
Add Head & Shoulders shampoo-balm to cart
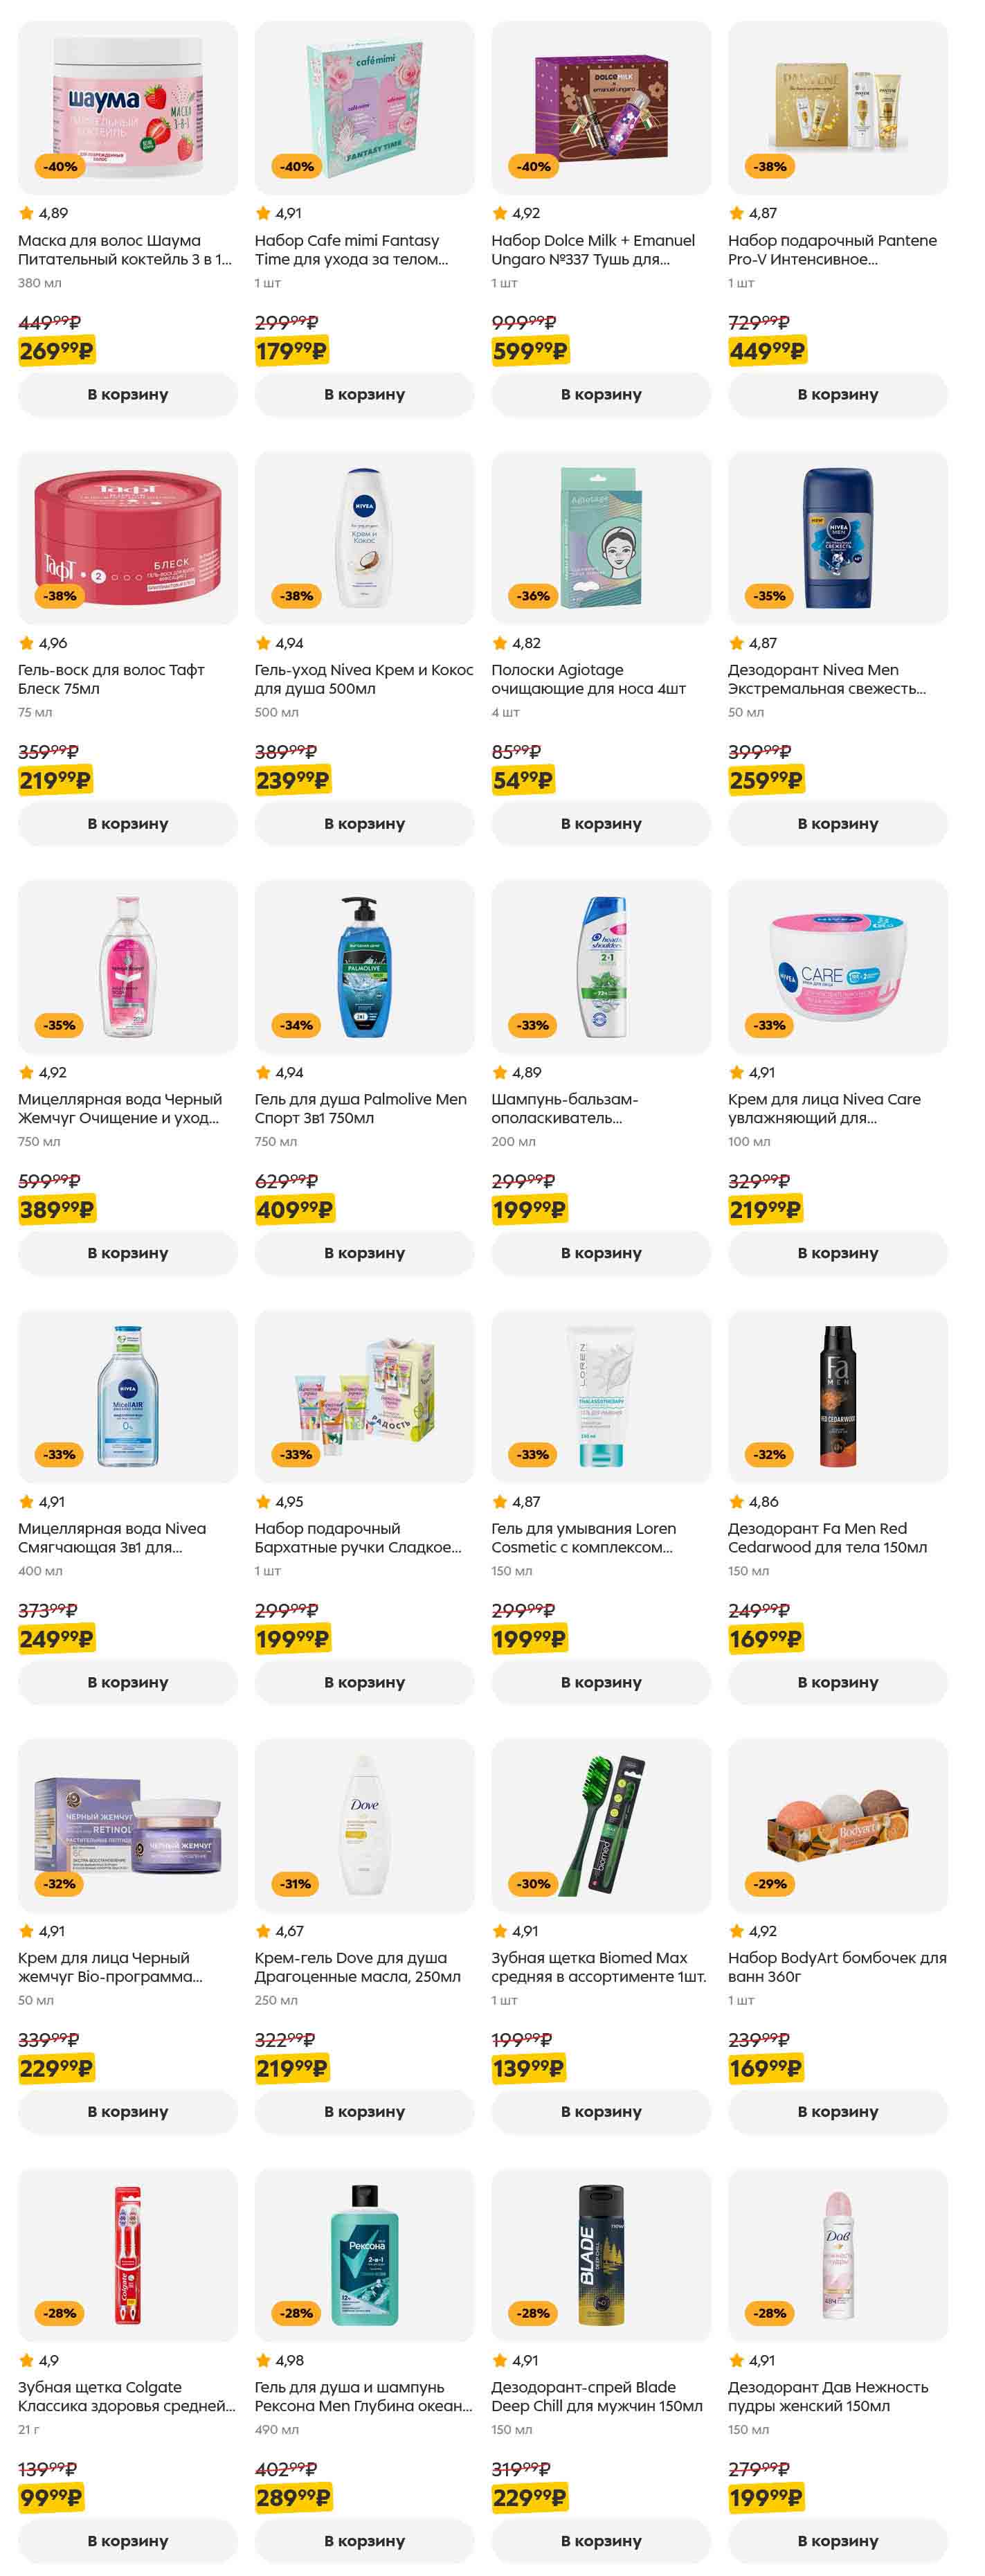[601, 1253]
